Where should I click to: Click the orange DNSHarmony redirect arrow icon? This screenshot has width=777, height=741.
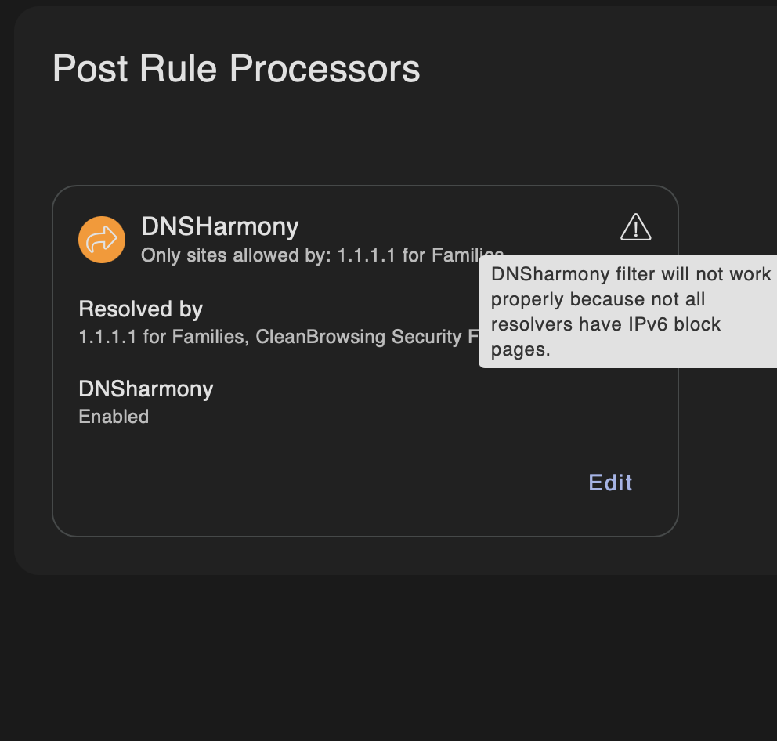(102, 240)
